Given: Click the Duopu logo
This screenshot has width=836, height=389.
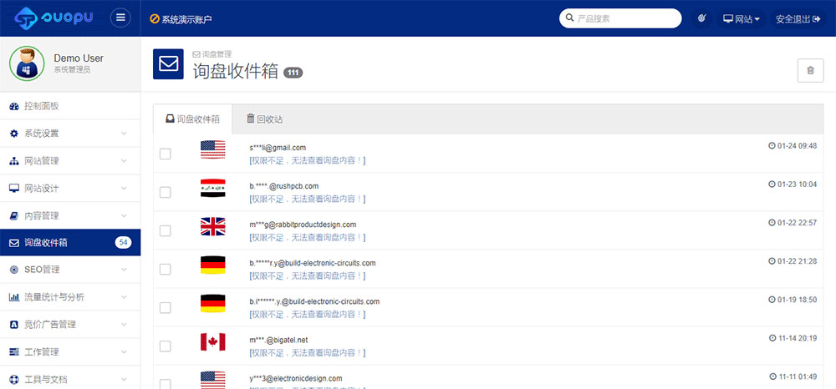Looking at the screenshot, I should 54,18.
